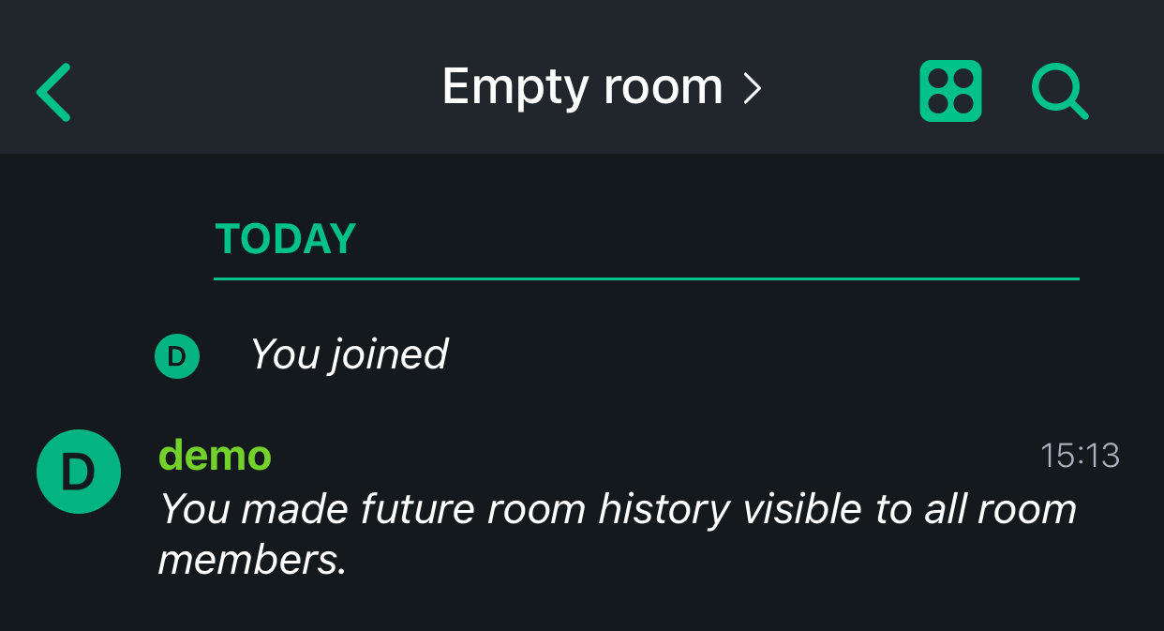Open the Empty room title
Viewport: 1164px width, 631px height.
coord(582,88)
